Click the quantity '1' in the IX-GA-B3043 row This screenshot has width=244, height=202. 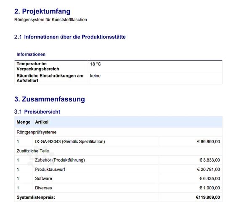click(x=18, y=142)
